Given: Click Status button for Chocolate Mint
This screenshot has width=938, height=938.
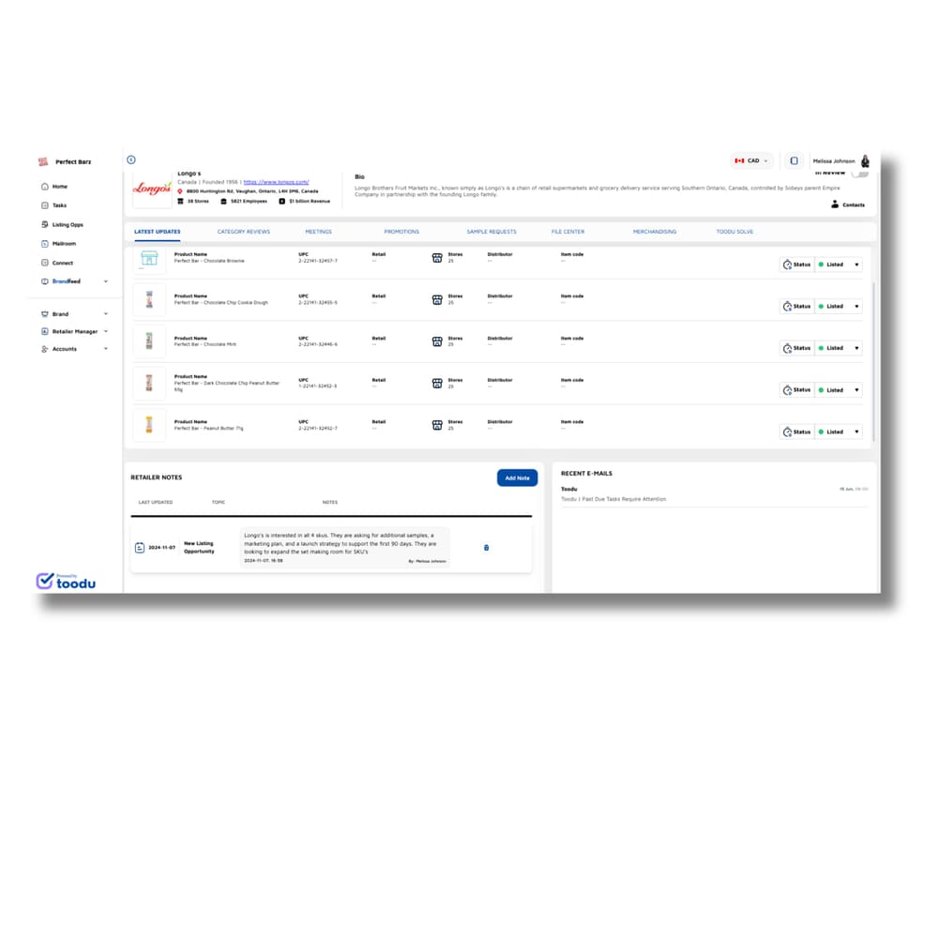Looking at the screenshot, I should (x=796, y=348).
